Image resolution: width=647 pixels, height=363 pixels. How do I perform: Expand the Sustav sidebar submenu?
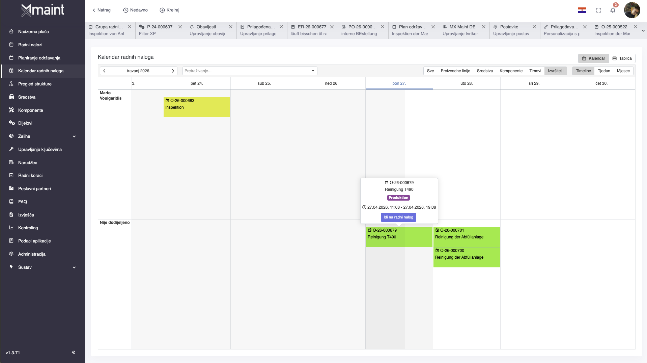tap(74, 267)
